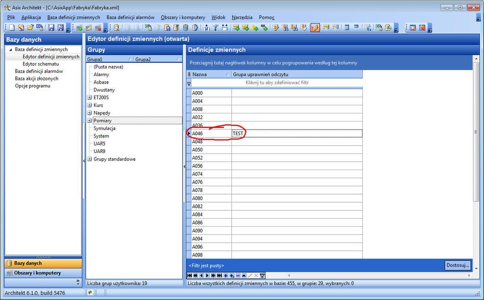Click the Grupa1 column header
Image resolution: width=484 pixels, height=300 pixels.
[110, 59]
